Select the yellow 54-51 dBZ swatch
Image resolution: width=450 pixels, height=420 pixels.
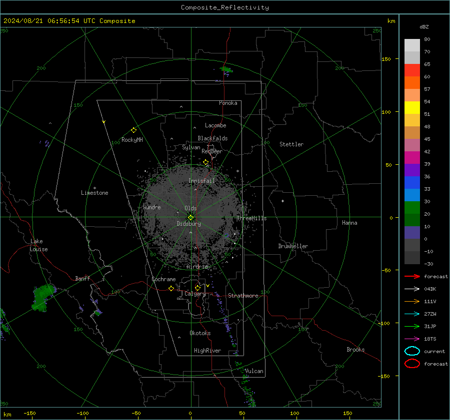(x=412, y=108)
